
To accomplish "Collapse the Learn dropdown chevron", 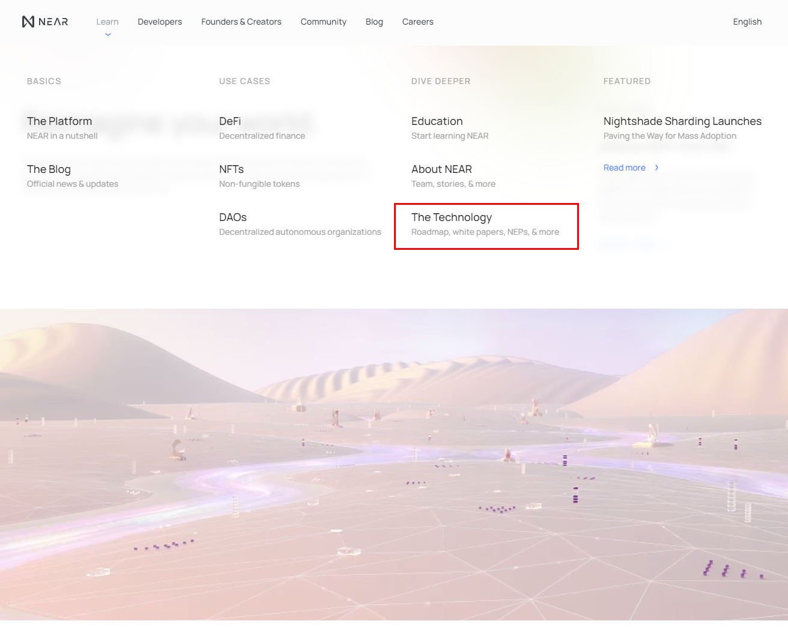I will pos(108,34).
